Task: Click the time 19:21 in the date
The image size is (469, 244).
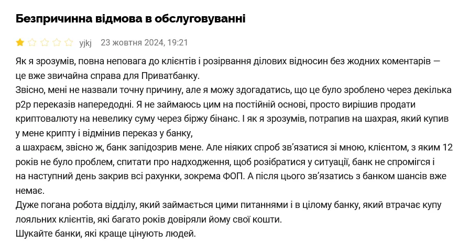Action: (178, 42)
